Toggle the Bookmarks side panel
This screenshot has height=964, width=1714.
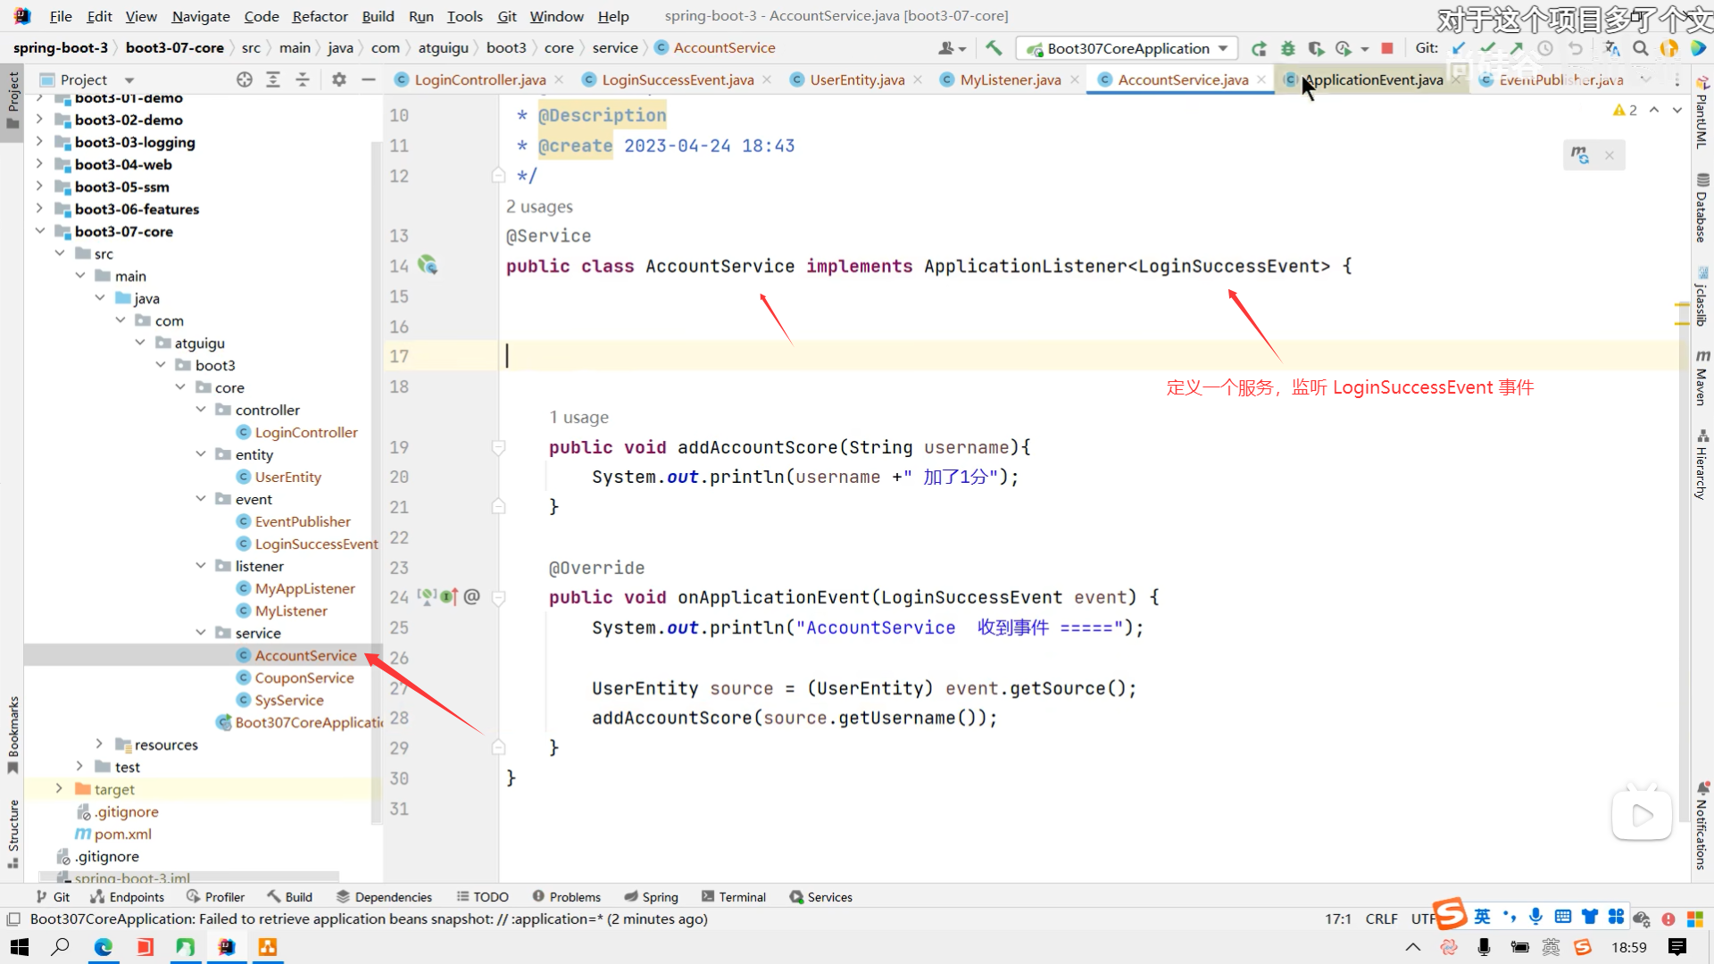click(12, 734)
